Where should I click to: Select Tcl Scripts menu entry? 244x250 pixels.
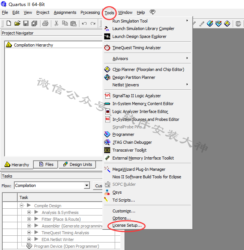pos(124,200)
